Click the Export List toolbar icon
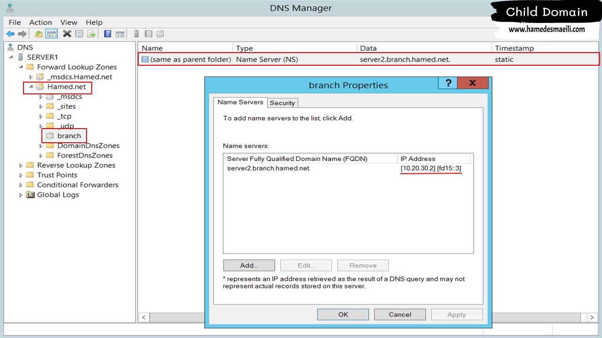Image resolution: width=602 pixels, height=338 pixels. click(92, 34)
